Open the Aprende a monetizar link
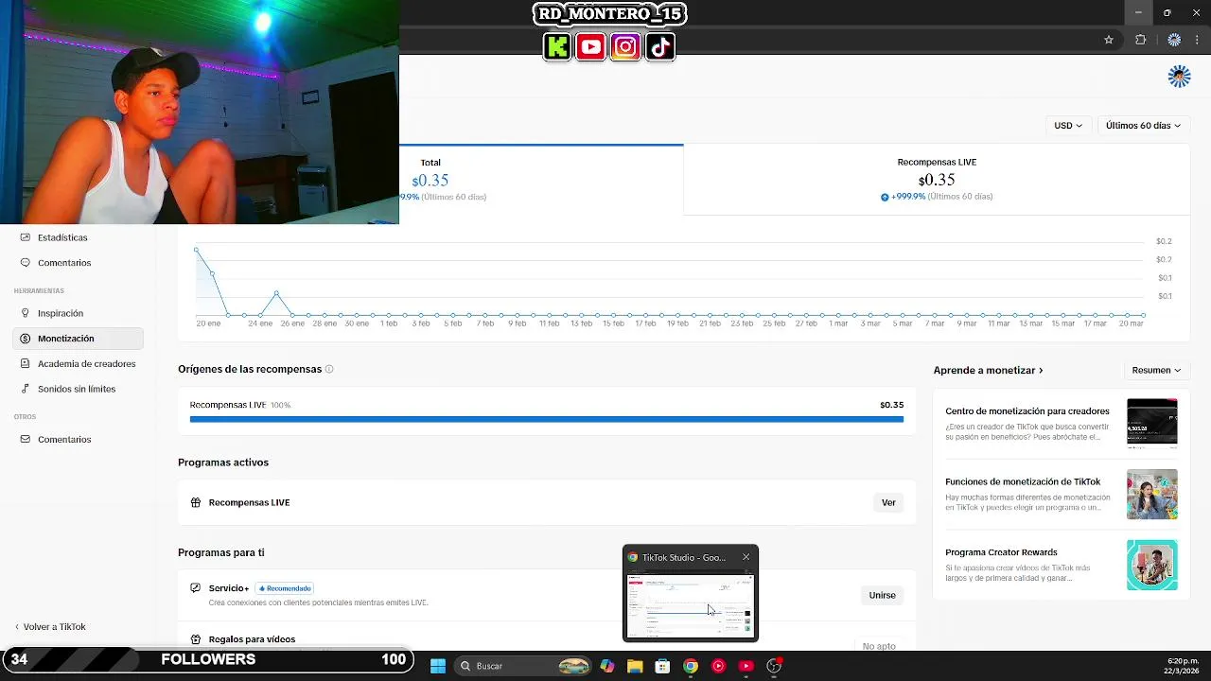 click(x=988, y=370)
